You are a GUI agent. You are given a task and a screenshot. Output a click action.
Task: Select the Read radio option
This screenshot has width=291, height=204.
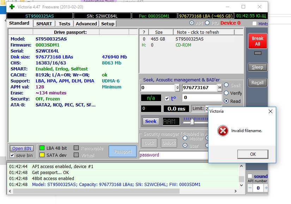(226, 101)
